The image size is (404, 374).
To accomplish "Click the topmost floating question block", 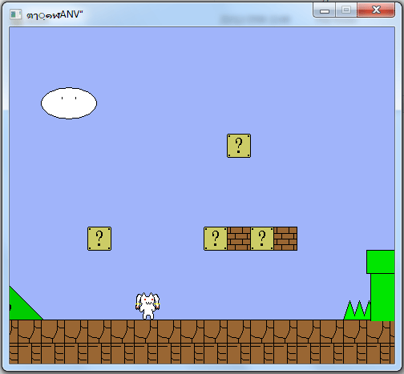I will coord(239,146).
